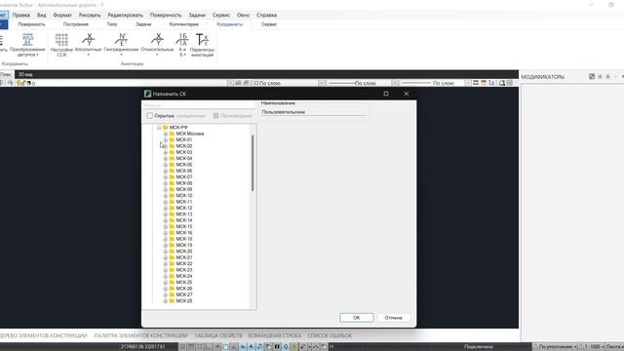Click the МСК-РФ folder icon
Screen dimensions: 624x351
click(x=165, y=128)
